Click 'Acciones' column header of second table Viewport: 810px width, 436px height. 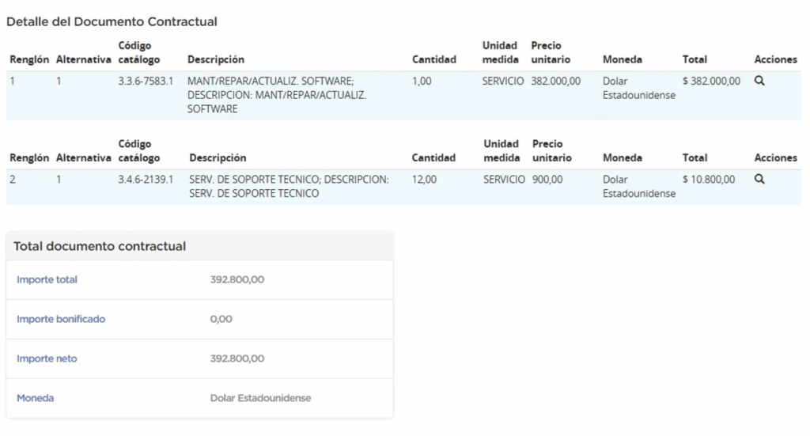(775, 157)
